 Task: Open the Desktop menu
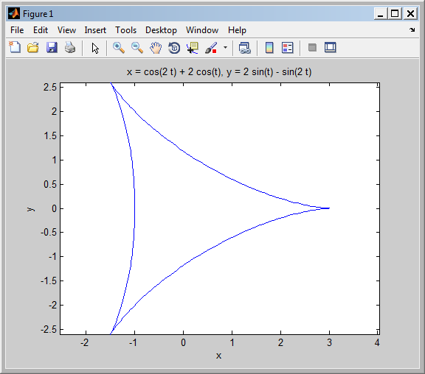coord(161,30)
